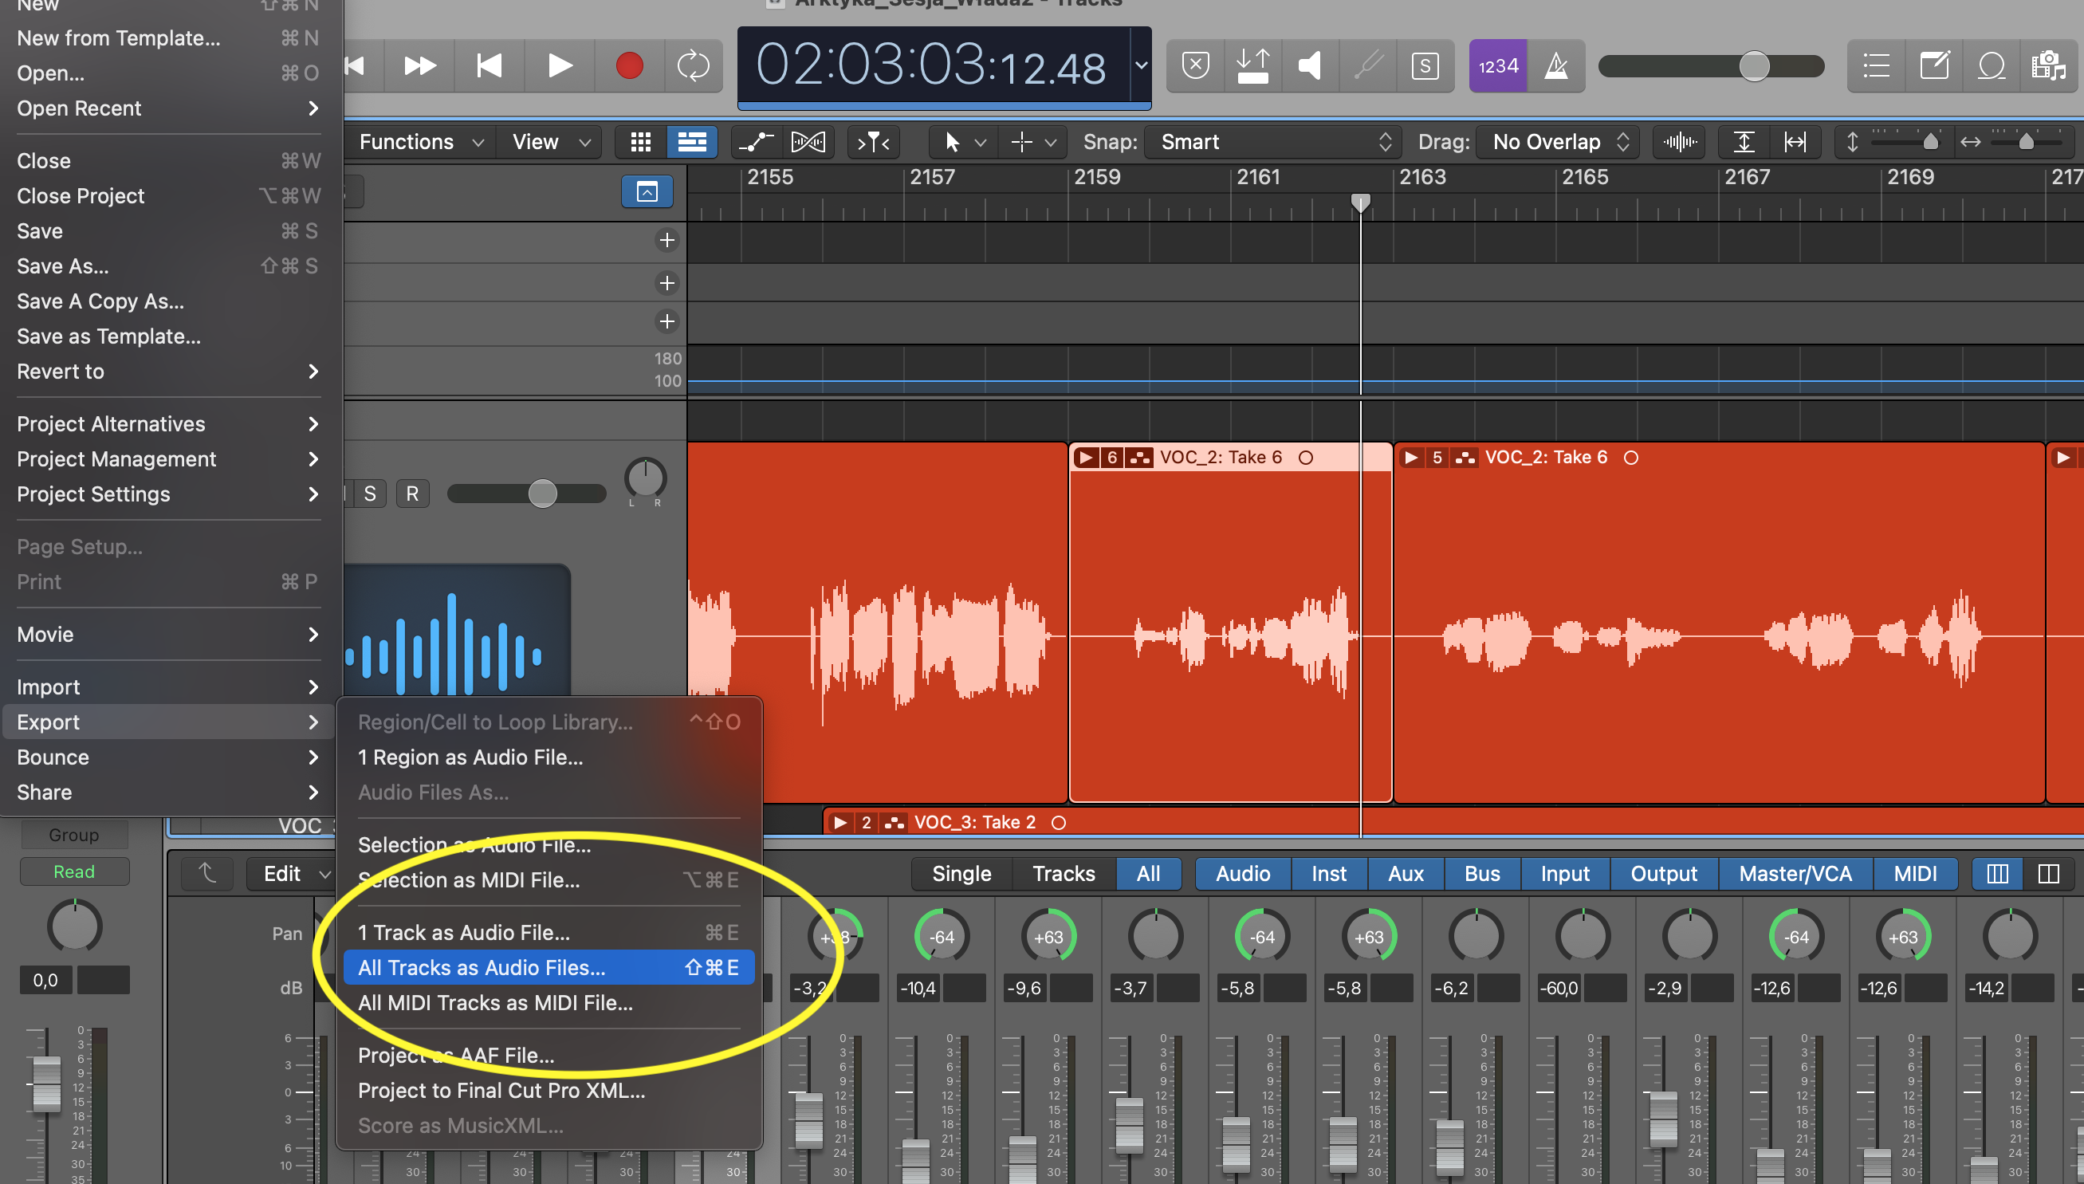
Task: Open the View dropdown menu
Action: pyautogui.click(x=550, y=141)
